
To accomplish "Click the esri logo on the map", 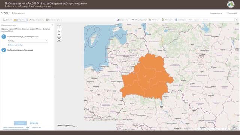I will pos(234,128).
